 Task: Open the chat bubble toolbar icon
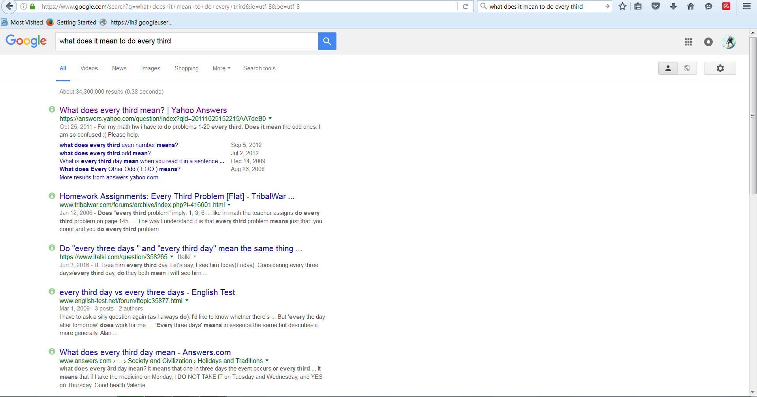[x=708, y=6]
